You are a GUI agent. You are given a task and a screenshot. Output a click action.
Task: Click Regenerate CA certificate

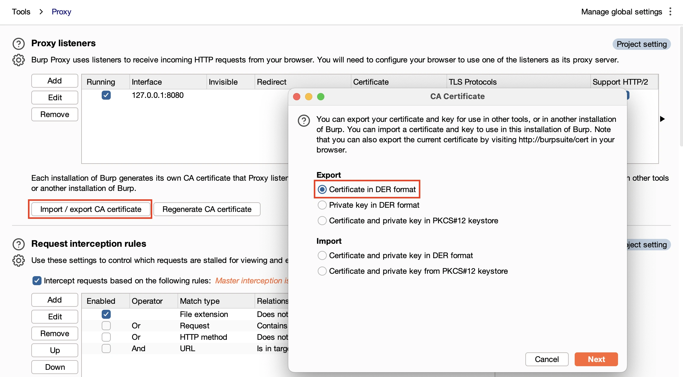click(207, 209)
